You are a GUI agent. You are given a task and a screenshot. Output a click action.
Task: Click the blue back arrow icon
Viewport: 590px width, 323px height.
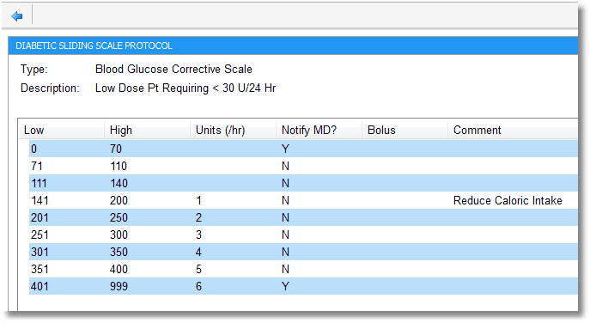click(17, 16)
